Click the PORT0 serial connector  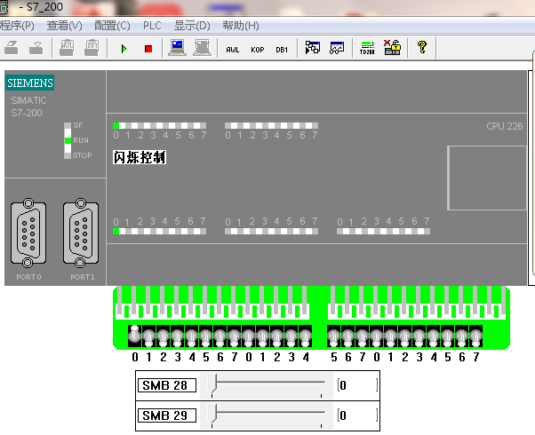(28, 233)
